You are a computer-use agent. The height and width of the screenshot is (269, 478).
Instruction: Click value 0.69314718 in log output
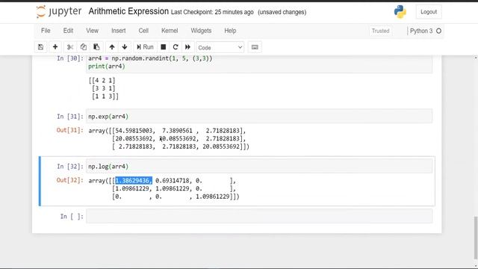[x=173, y=181]
